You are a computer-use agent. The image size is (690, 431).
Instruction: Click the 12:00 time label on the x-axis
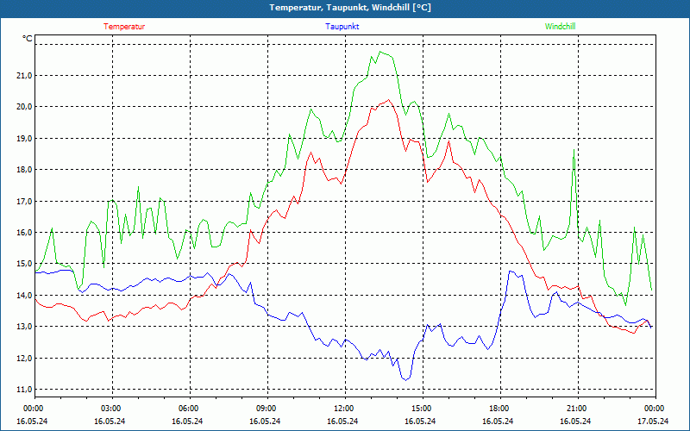[343, 409]
